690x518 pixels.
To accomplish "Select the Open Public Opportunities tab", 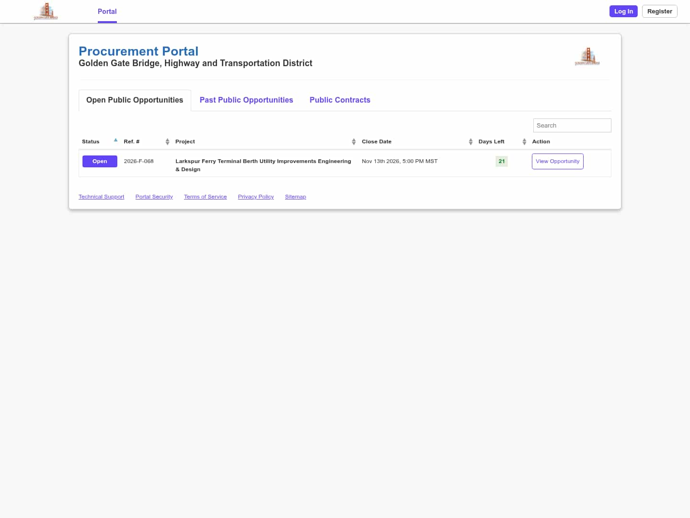I will click(x=135, y=100).
